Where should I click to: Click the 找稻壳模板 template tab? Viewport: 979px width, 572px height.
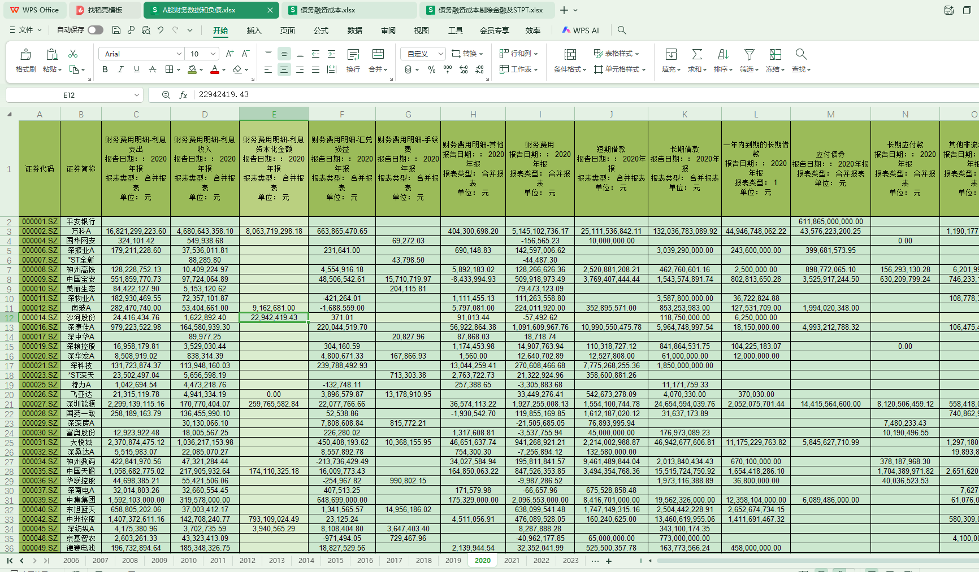[x=105, y=10]
